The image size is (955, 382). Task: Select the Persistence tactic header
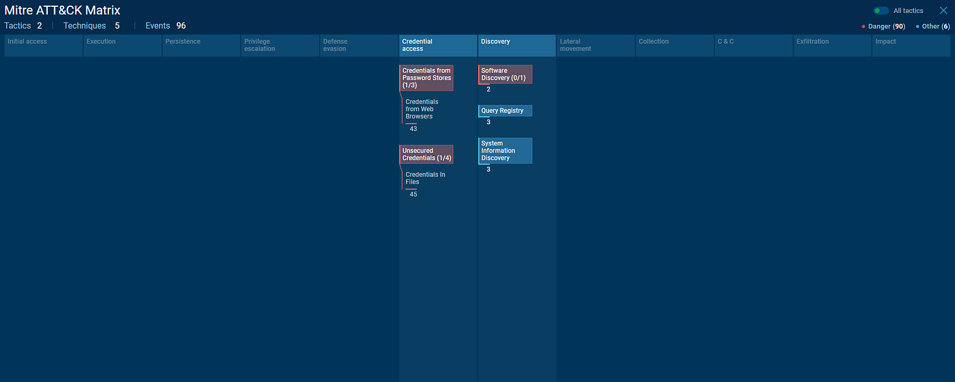[x=201, y=46]
